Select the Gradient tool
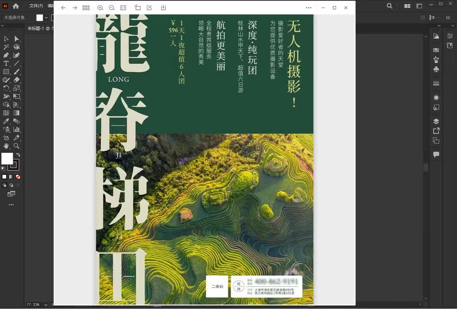 tap(17, 112)
